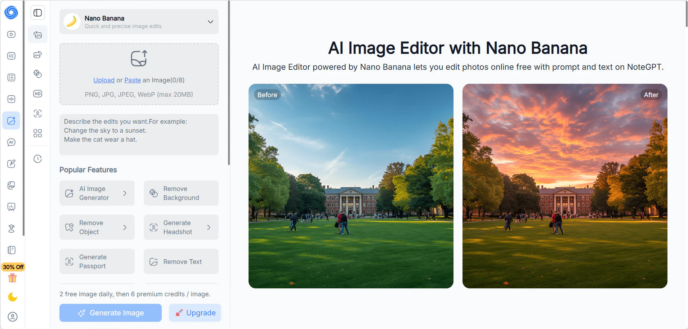Image resolution: width=688 pixels, height=329 pixels.
Task: Click the edit description text field
Action: 139,134
